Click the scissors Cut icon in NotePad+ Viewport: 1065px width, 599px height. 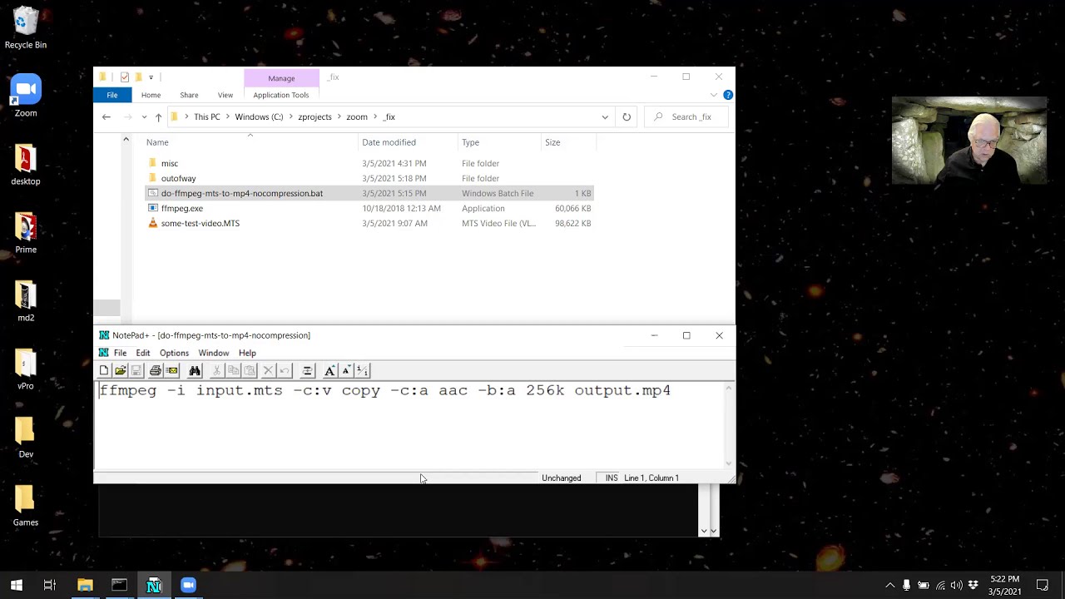tap(217, 370)
